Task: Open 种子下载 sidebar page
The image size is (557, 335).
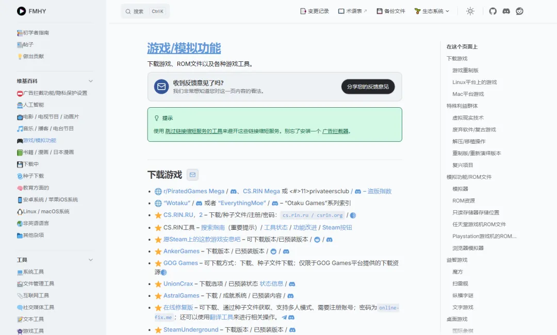Action: tap(30, 176)
